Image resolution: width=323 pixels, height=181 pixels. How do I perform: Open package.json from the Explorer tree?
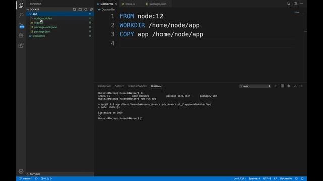[x=42, y=31]
